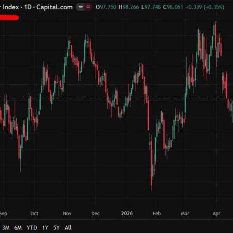This screenshot has height=233, width=233.
Task: Select the All time range
Action: pos(68,228)
